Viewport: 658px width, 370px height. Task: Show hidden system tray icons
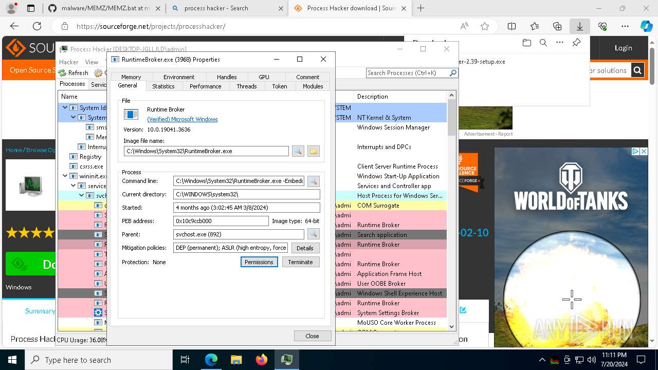tap(542, 360)
